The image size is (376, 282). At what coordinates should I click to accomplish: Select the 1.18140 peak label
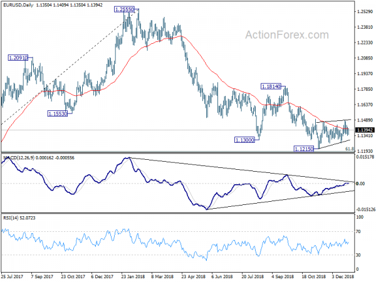(271, 86)
